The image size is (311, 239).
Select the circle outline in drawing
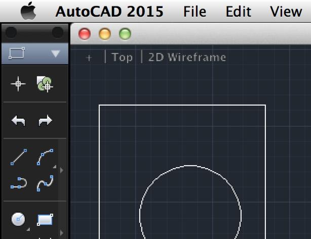[x=190, y=166]
